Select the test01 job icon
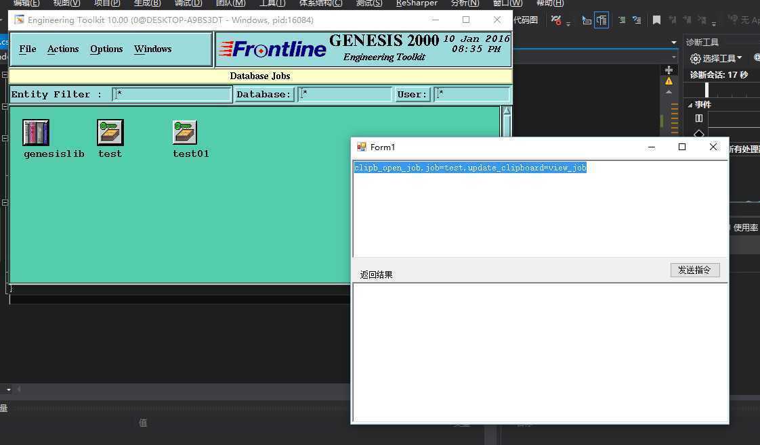Image resolution: width=760 pixels, height=445 pixels. tap(185, 133)
